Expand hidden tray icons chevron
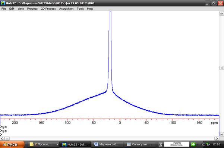 click(203, 144)
